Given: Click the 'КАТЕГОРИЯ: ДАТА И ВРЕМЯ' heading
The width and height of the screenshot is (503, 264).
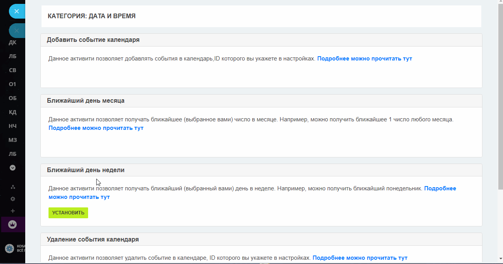Looking at the screenshot, I should click(92, 16).
